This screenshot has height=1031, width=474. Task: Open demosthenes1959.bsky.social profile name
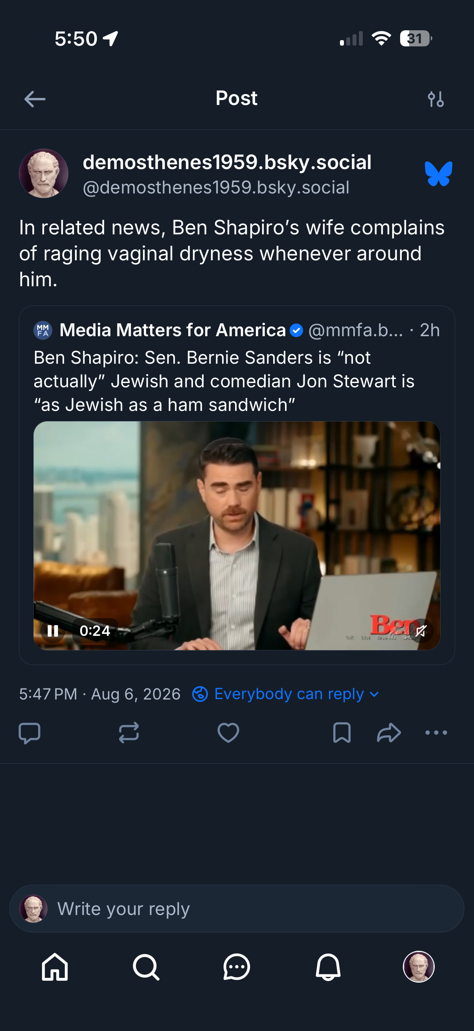click(227, 162)
